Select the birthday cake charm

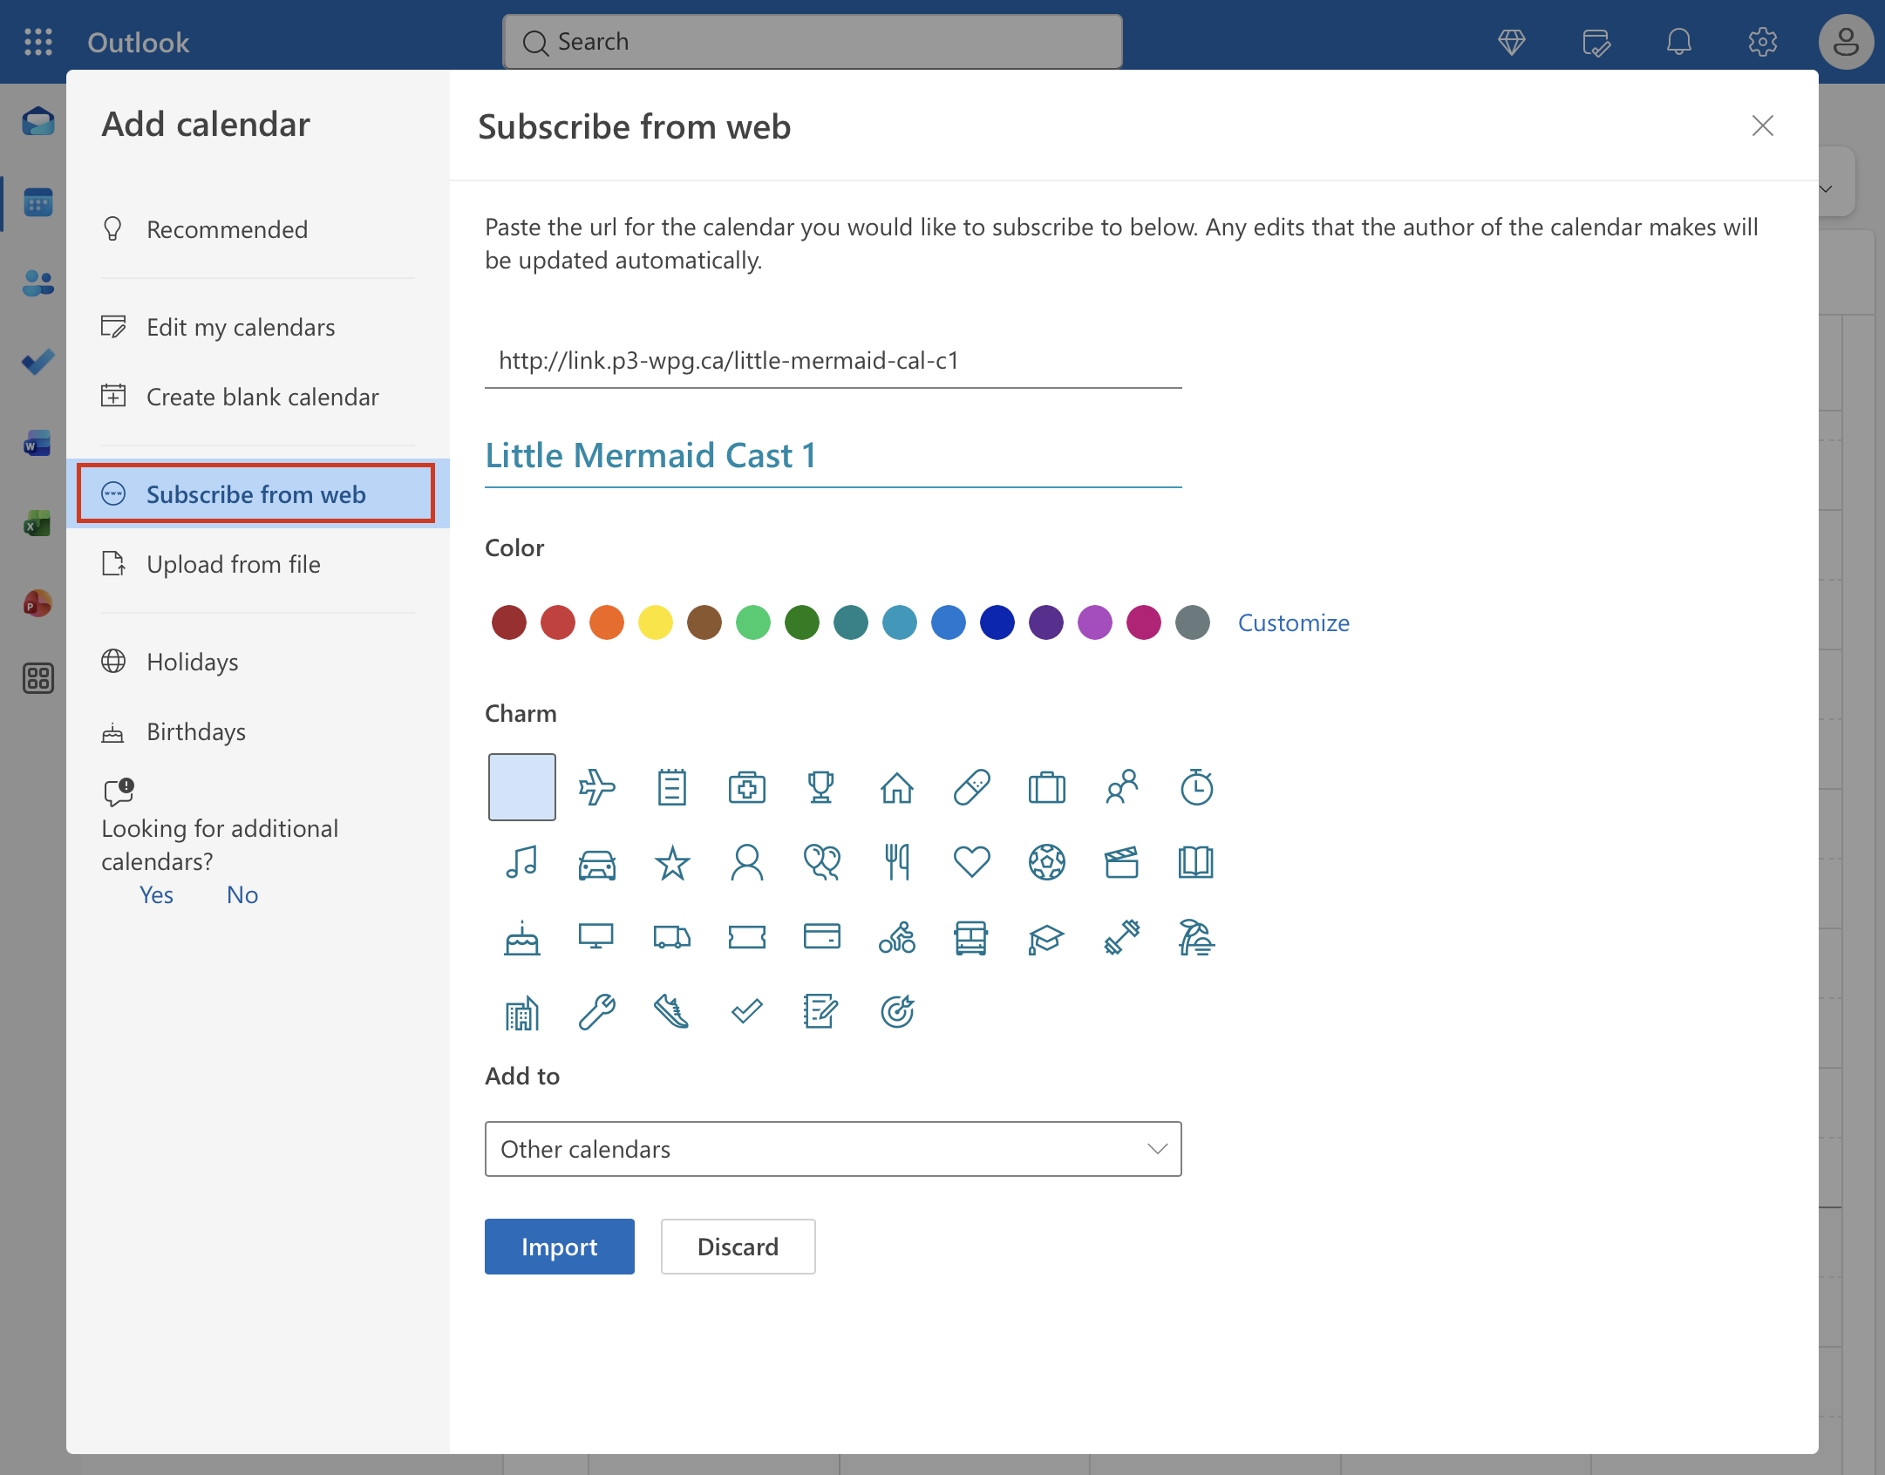coord(522,938)
